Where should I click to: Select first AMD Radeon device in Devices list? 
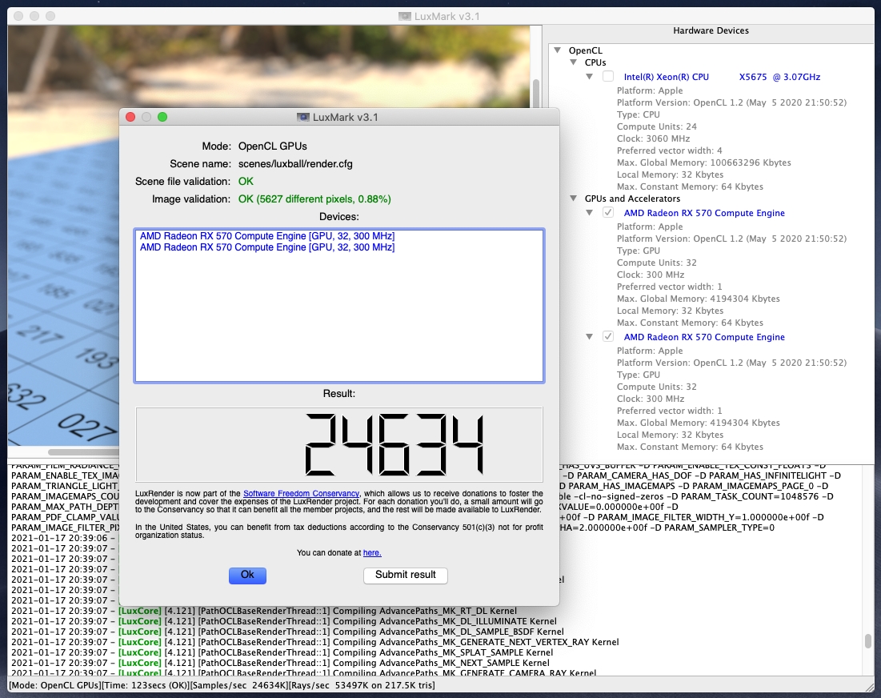(x=267, y=236)
